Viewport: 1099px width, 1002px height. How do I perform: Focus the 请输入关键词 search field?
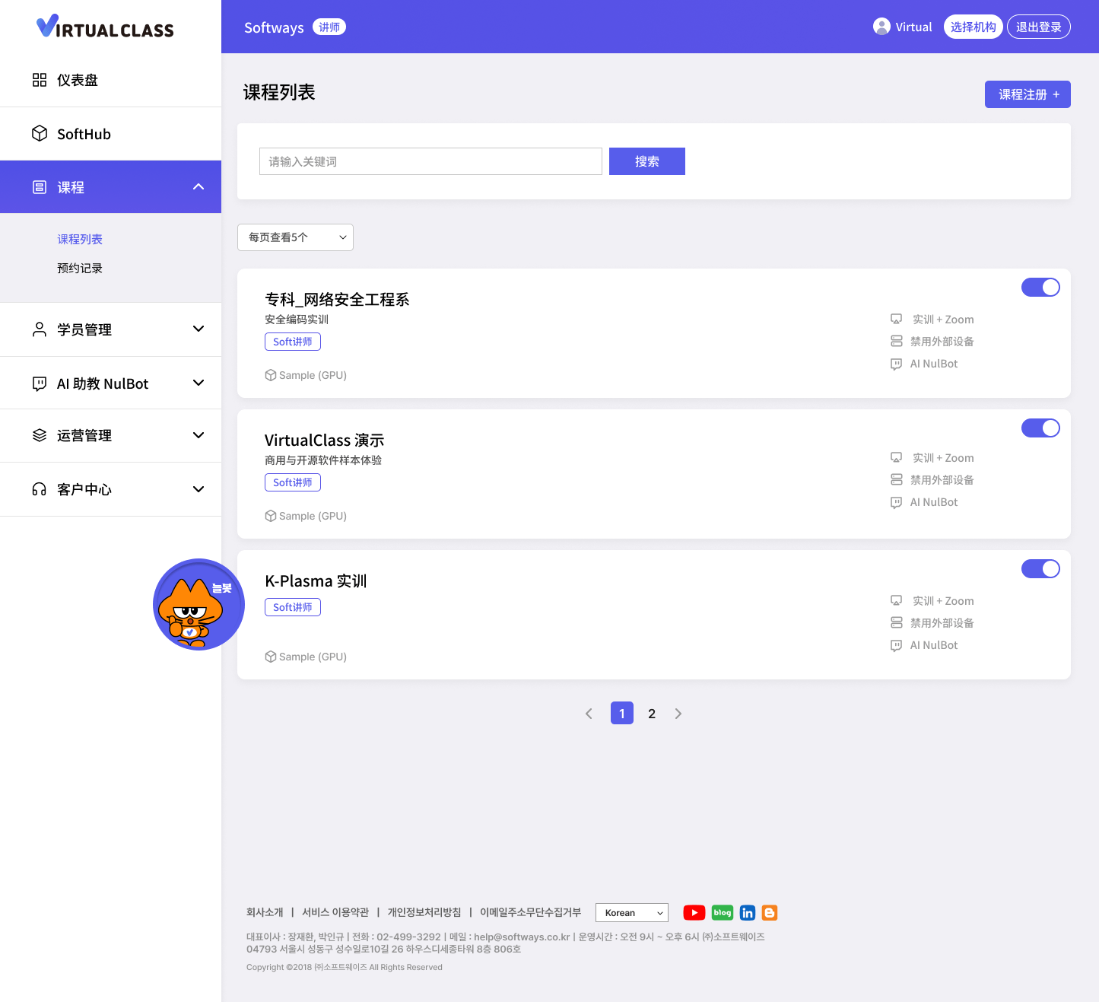430,161
